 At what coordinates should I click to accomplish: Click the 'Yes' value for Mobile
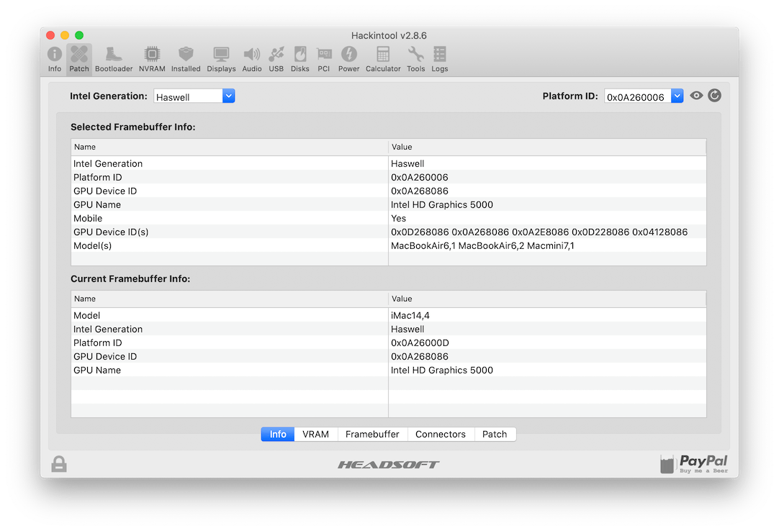point(398,218)
